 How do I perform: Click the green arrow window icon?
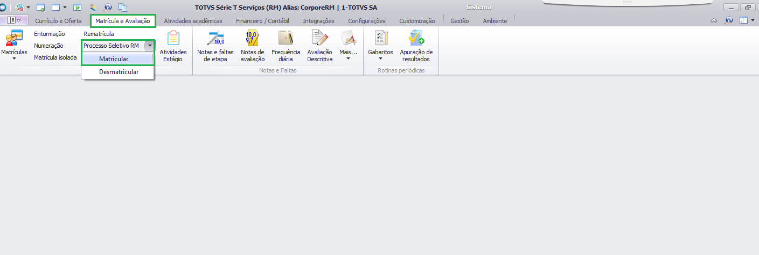pos(78,8)
